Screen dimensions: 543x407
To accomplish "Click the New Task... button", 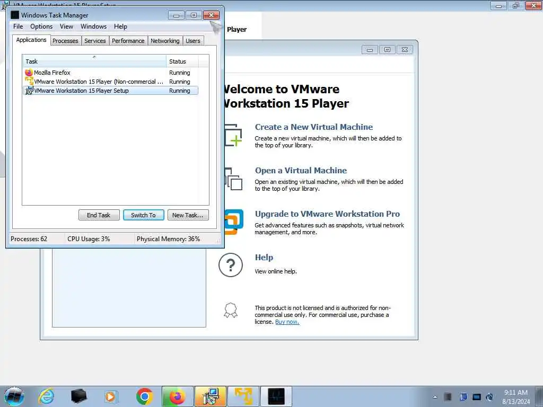I will tap(188, 215).
